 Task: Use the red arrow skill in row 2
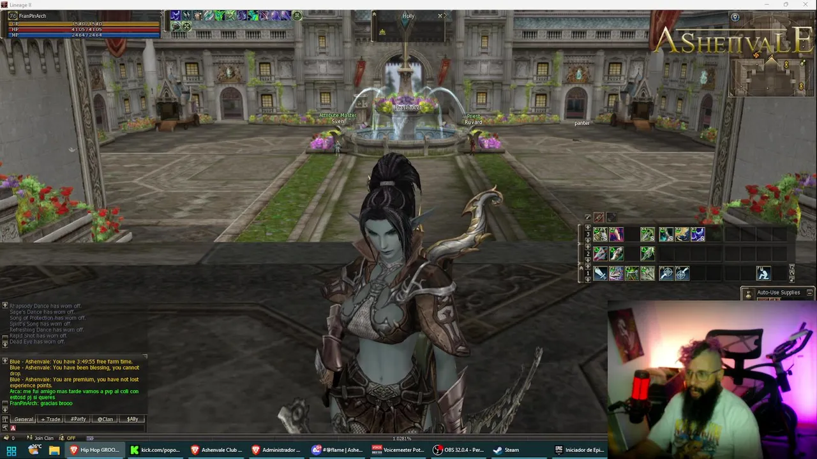(600, 254)
